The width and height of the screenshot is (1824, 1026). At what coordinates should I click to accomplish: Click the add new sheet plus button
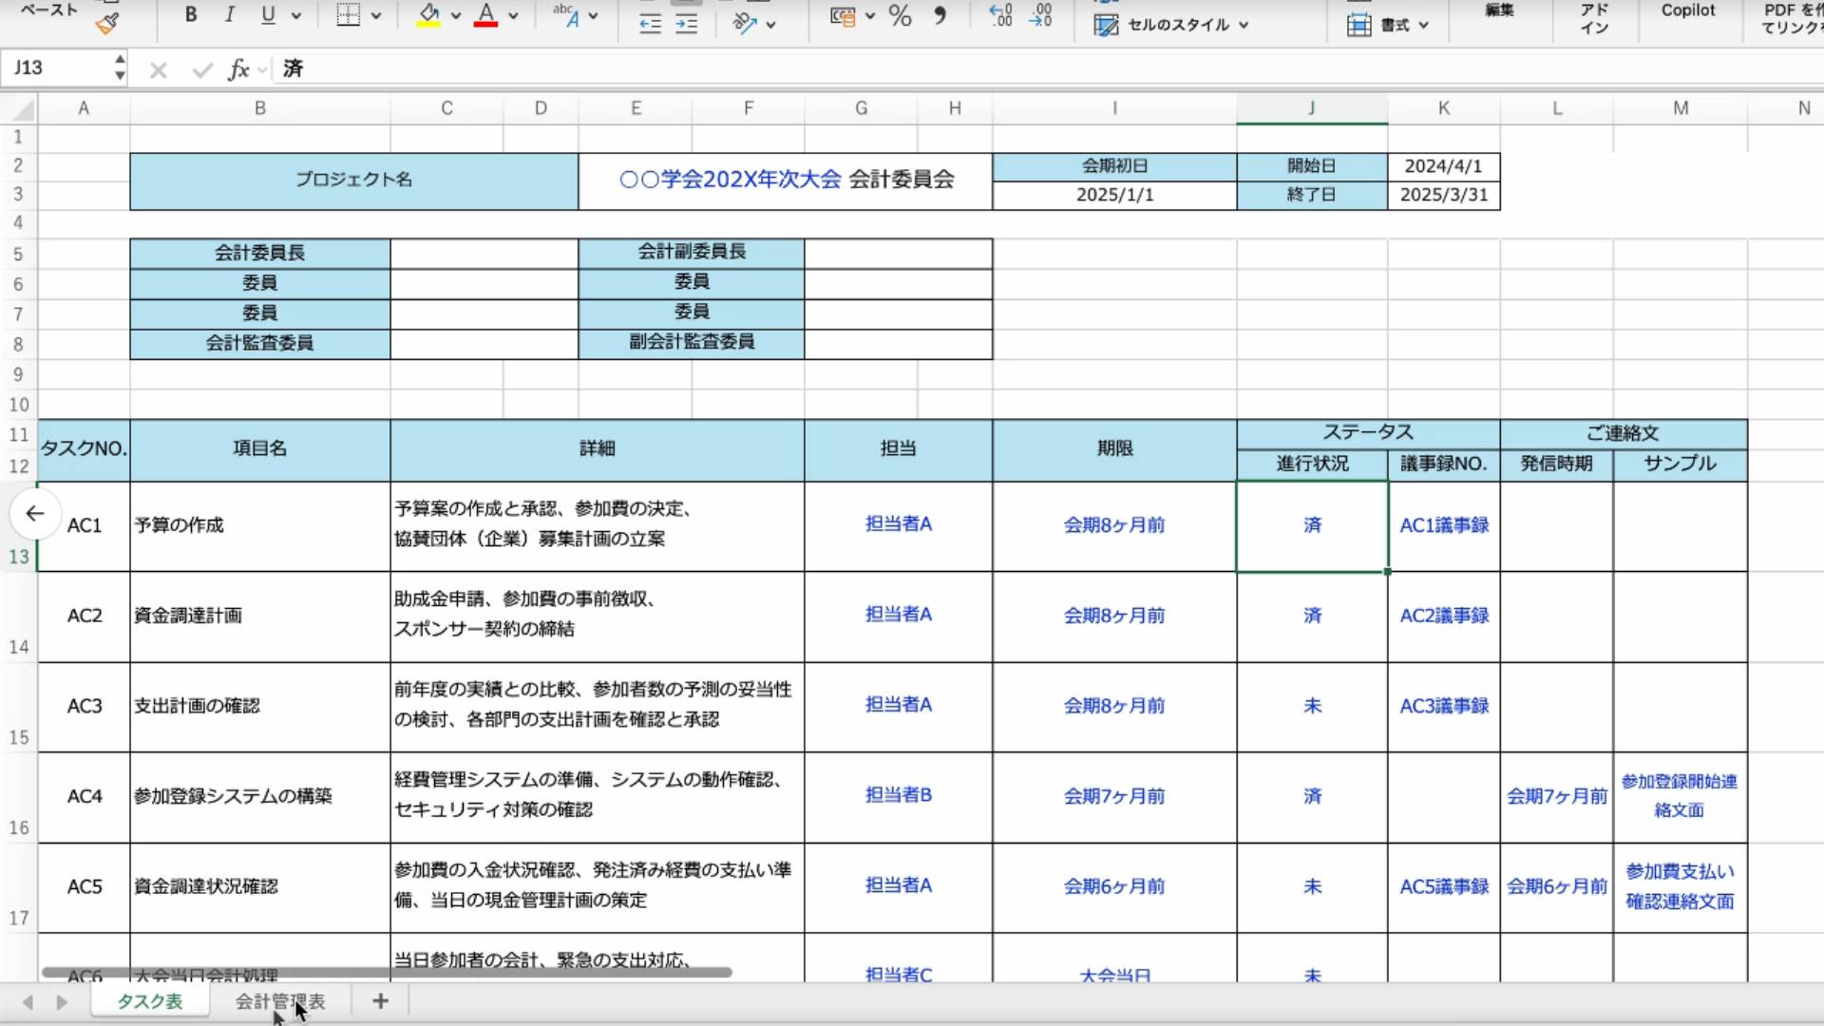pos(380,1000)
